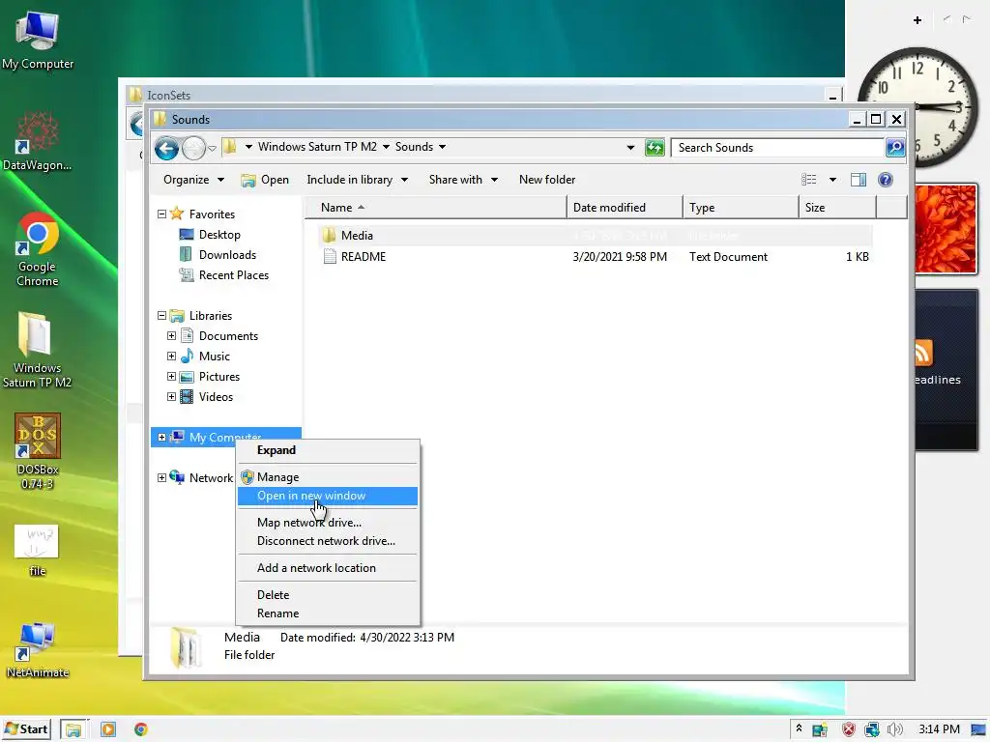Screen dimensions: 990x742
Task: Open the view options dropdown arrow
Action: (x=832, y=180)
